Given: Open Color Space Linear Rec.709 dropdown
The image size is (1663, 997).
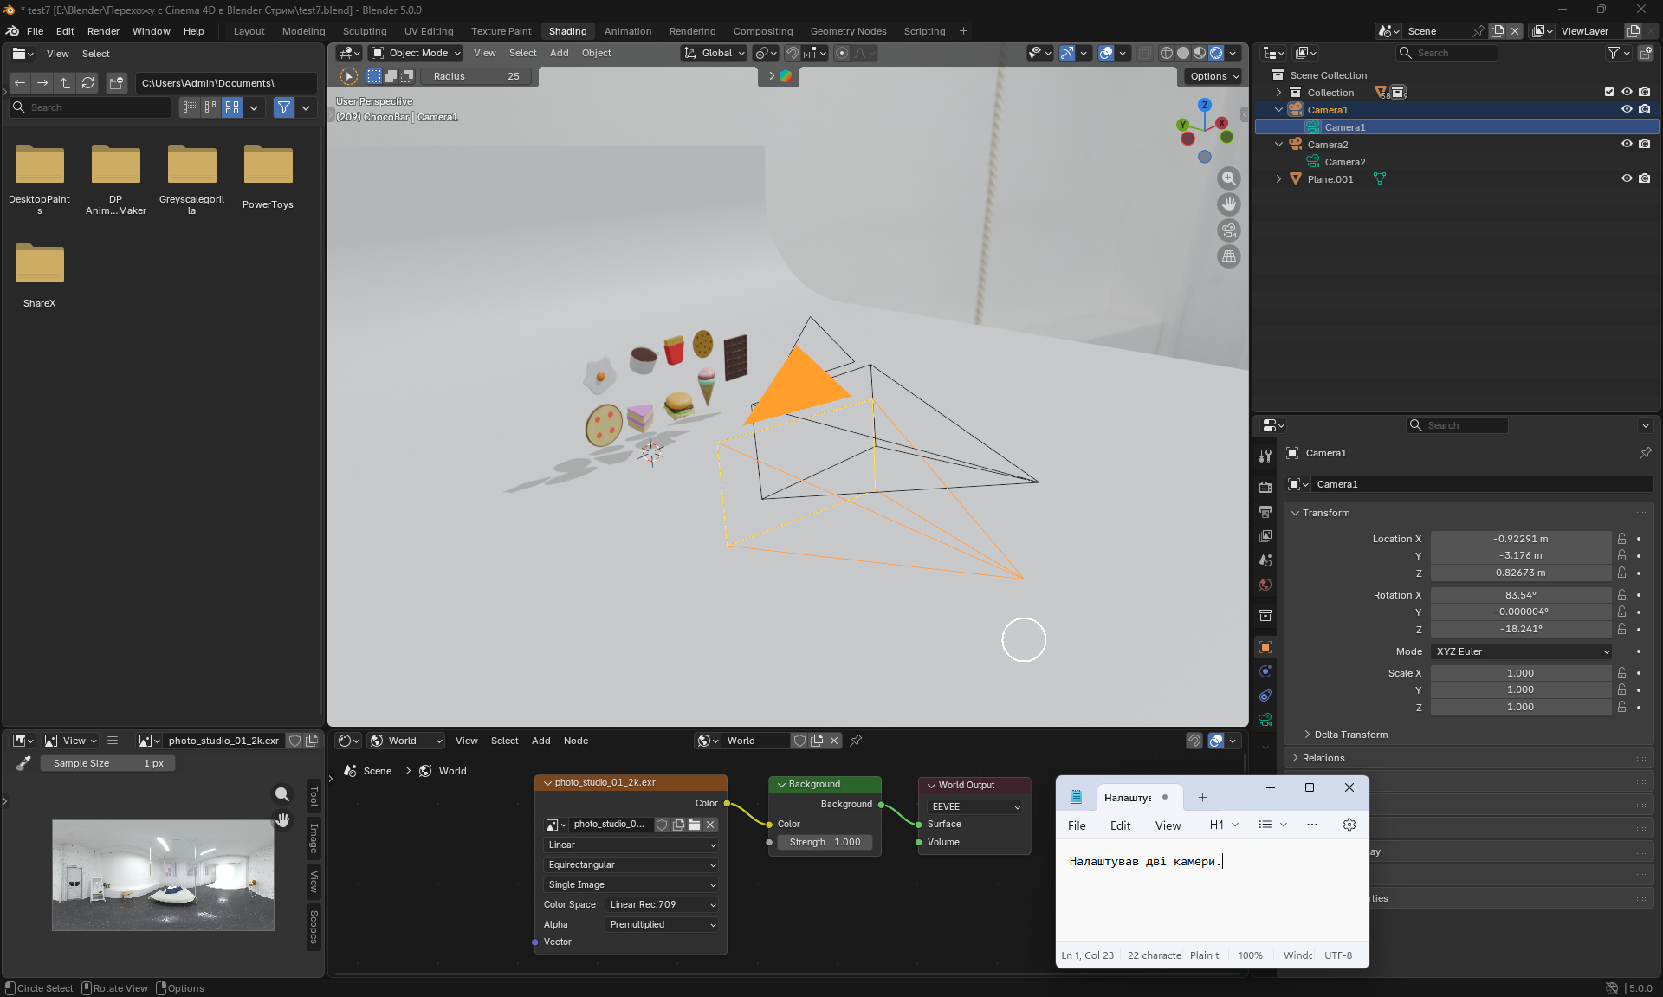Looking at the screenshot, I should coord(663,904).
